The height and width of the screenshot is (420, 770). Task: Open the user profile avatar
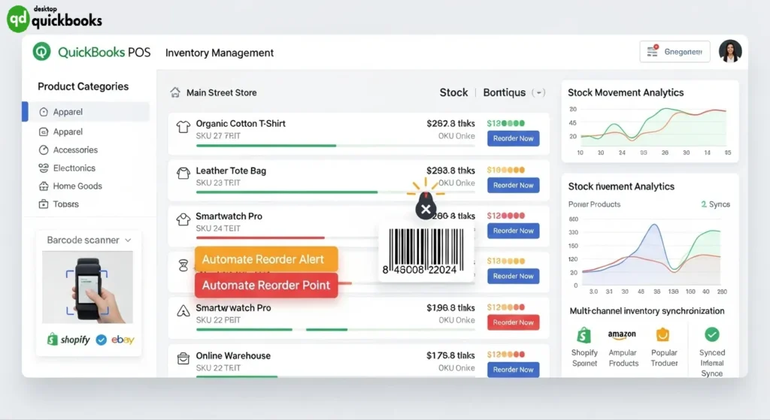point(729,51)
